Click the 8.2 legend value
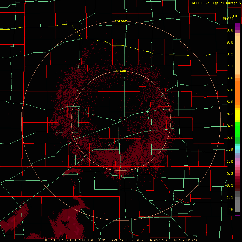242x242 pixels. [230, 54]
